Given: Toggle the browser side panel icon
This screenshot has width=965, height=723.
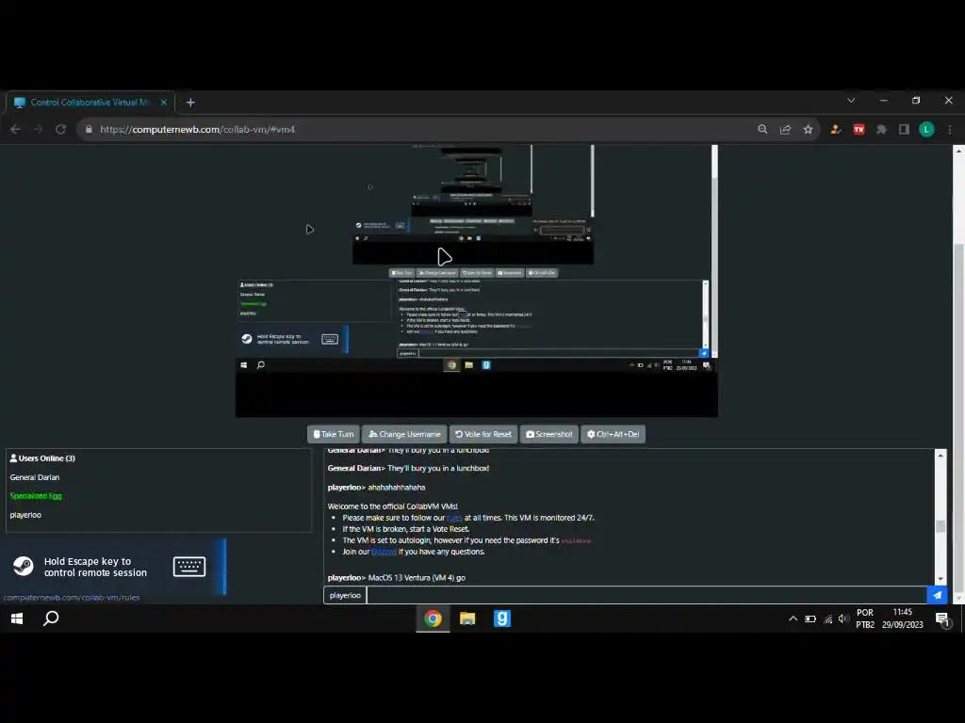Looking at the screenshot, I should pyautogui.click(x=904, y=129).
